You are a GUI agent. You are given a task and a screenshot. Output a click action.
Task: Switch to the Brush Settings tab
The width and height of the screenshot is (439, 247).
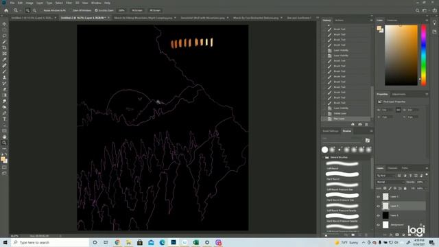tap(331, 131)
